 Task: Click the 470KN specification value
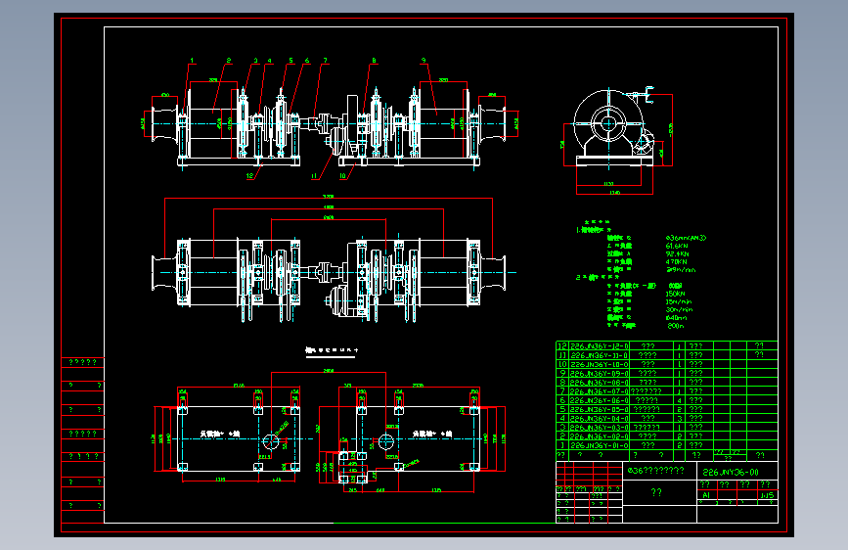(676, 261)
